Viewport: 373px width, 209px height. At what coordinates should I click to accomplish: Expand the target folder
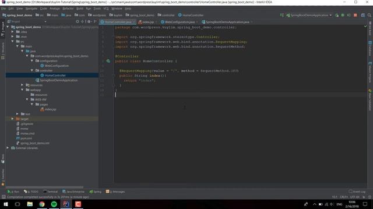tap(12, 118)
